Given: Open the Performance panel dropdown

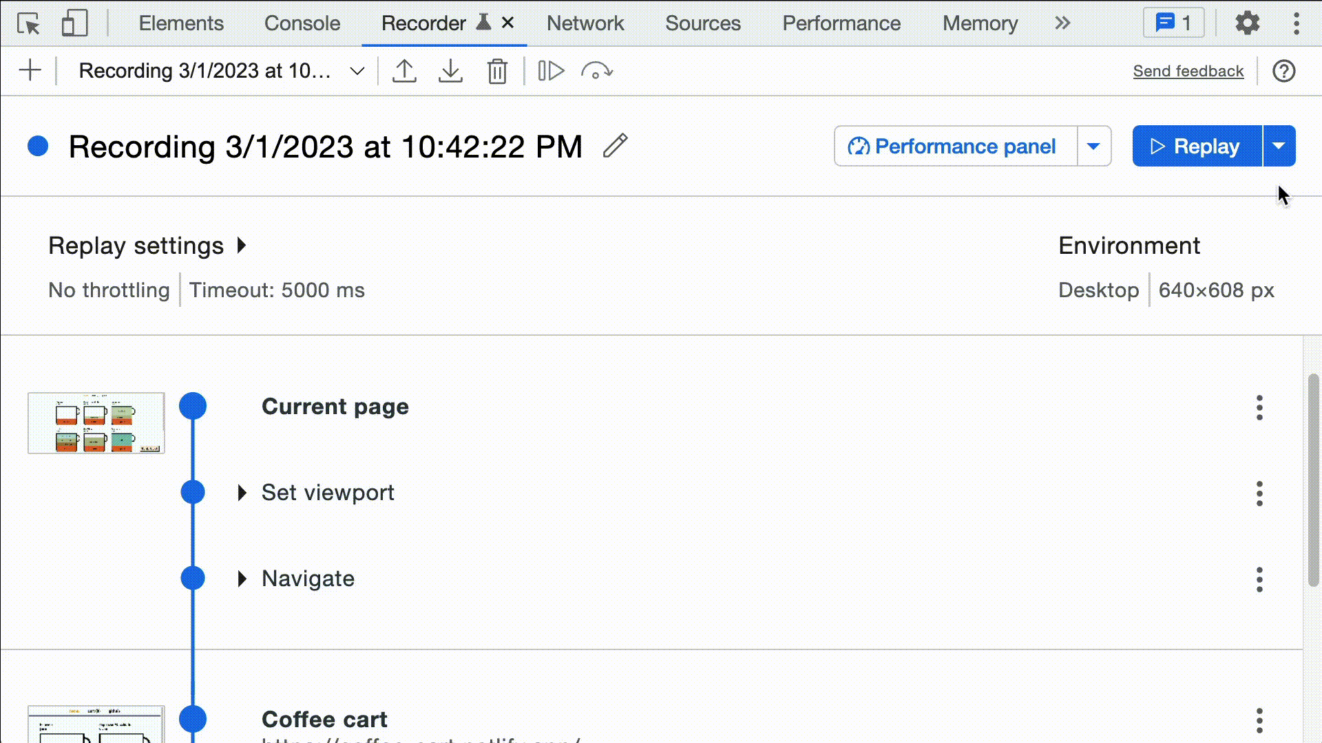Looking at the screenshot, I should (x=1093, y=146).
